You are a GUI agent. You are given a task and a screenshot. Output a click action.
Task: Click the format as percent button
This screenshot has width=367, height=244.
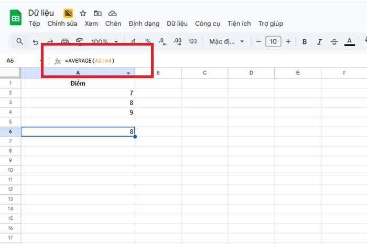coord(148,41)
